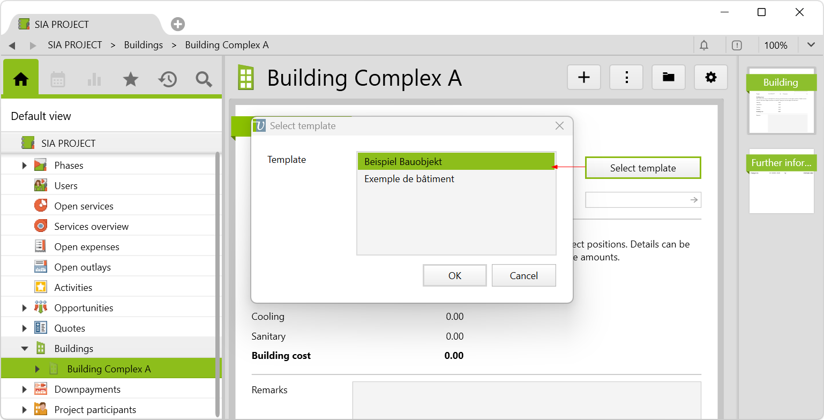Add a new tab with plus icon
The width and height of the screenshot is (824, 420).
tap(178, 24)
